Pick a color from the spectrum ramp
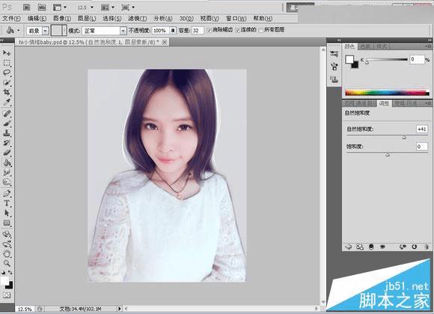Image resolution: width=434 pixels, height=314 pixels. [x=387, y=93]
